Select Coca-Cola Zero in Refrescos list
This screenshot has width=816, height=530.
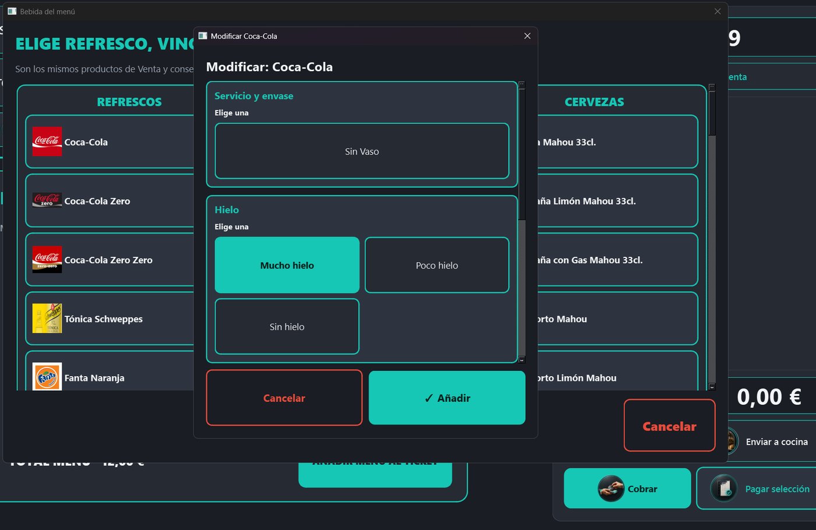[x=110, y=200]
